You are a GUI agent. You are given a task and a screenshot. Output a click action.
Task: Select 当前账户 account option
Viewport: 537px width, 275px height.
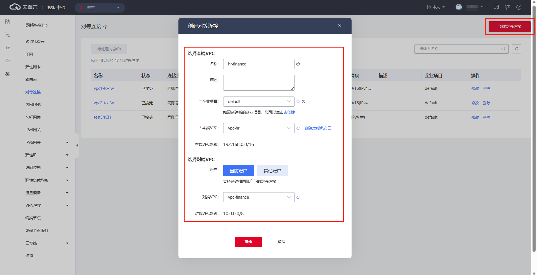point(238,171)
